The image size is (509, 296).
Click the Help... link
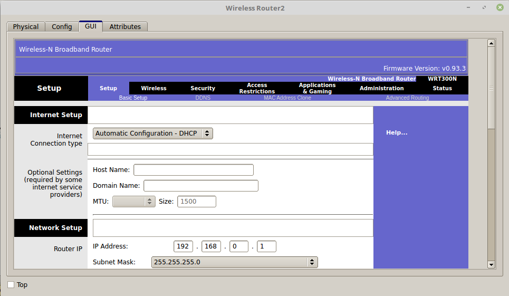[397, 132]
